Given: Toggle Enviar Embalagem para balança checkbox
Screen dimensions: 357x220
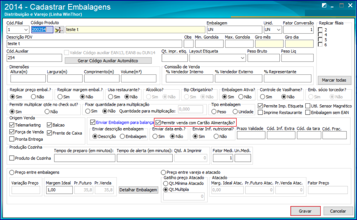Looking at the screenshot, I should point(93,122).
